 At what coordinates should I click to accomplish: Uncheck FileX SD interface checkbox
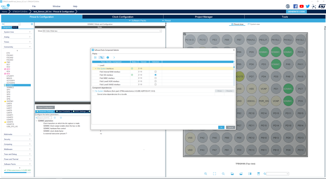[x=155, y=75]
